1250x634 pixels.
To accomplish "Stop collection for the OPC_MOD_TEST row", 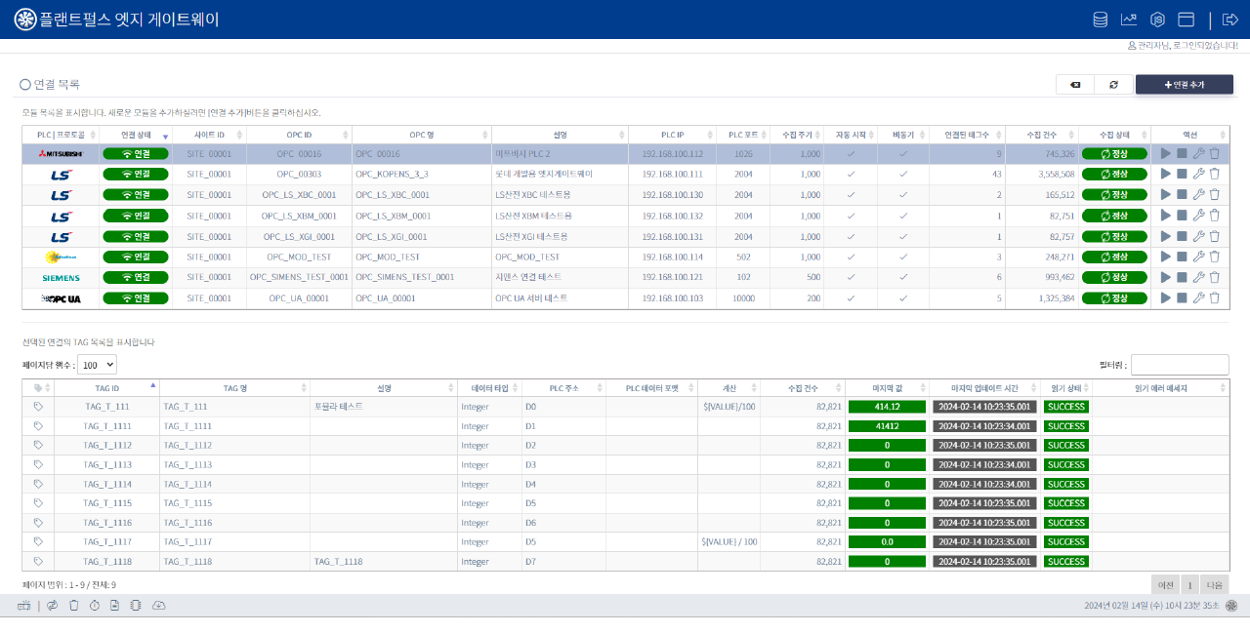I will pos(1182,257).
